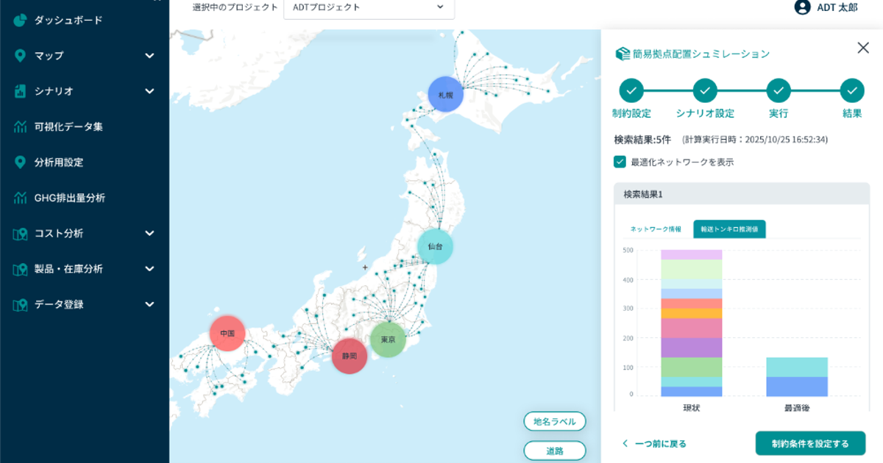
Task: Select the 分析用設定 pin icon
Action: (21, 162)
